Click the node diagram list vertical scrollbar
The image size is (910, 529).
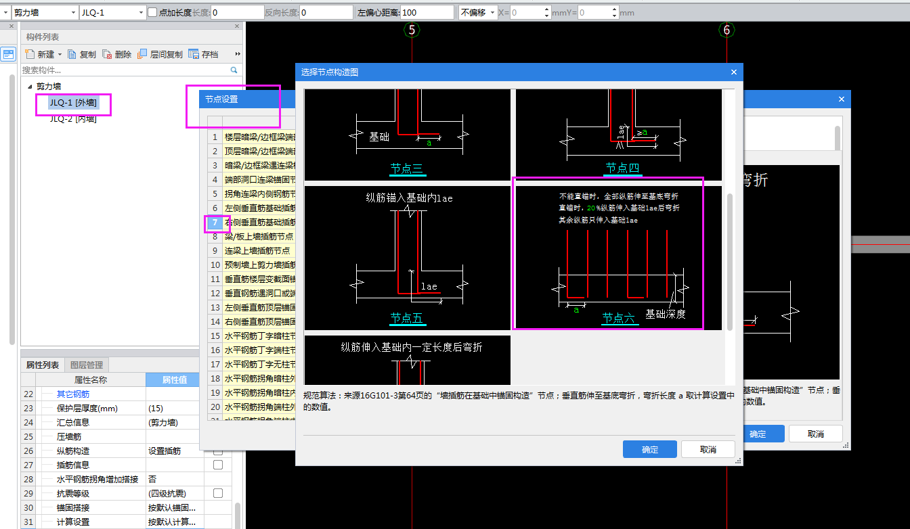(x=730, y=262)
